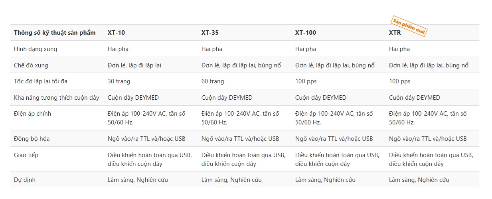Image resolution: width=492 pixels, height=199 pixels.
Task: Select 'Tốc độ lặp lại tối đa' label
Action: [x=41, y=81]
